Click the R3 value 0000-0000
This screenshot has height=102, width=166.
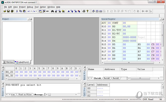click(129, 37)
